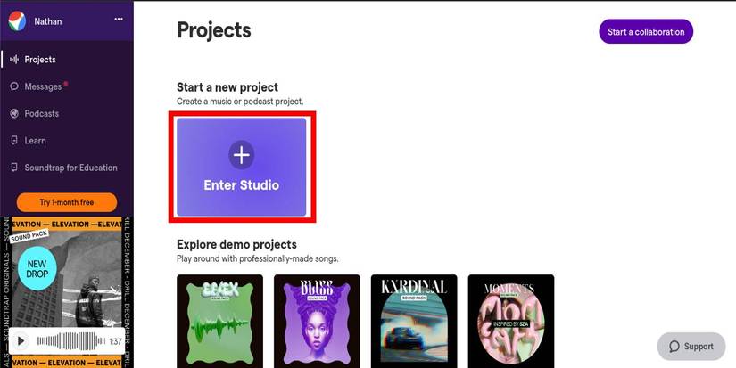Open Podcasts in the sidebar
This screenshot has width=736, height=368.
[42, 113]
